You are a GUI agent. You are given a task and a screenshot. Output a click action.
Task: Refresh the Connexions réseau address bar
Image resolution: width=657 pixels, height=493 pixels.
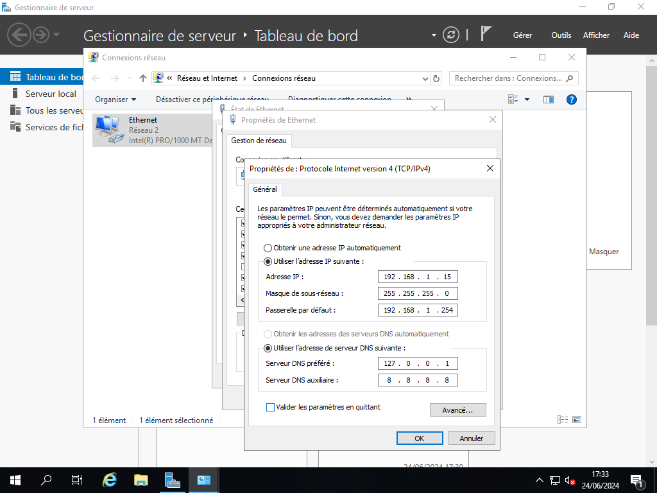(437, 78)
